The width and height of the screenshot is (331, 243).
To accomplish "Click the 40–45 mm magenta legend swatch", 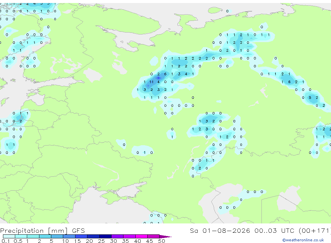I will (141, 236).
